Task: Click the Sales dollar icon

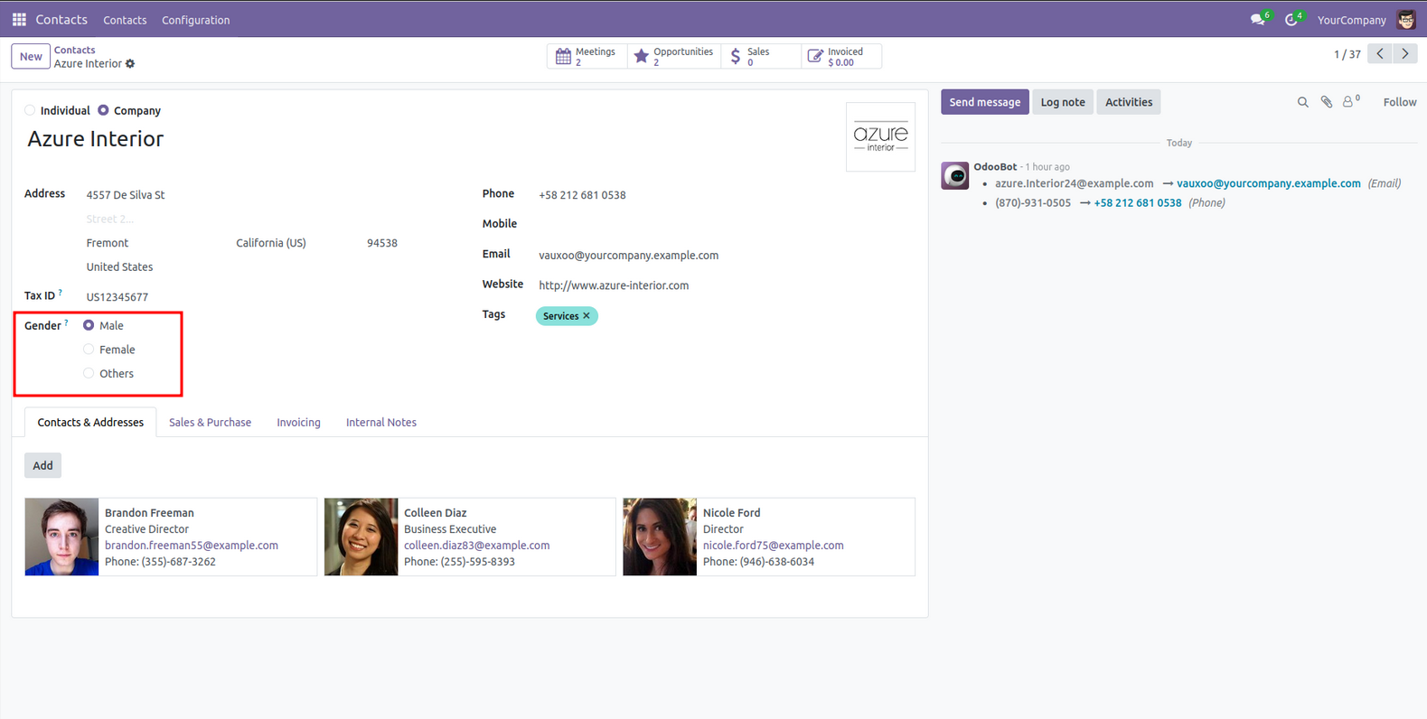Action: 736,57
